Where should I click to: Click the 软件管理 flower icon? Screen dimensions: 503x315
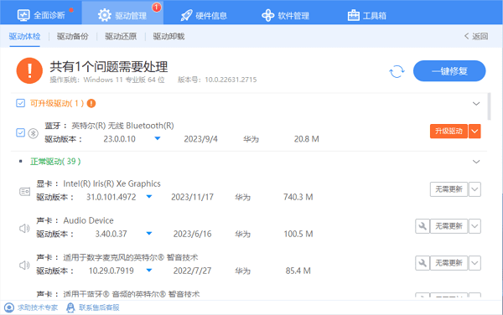[x=268, y=15]
